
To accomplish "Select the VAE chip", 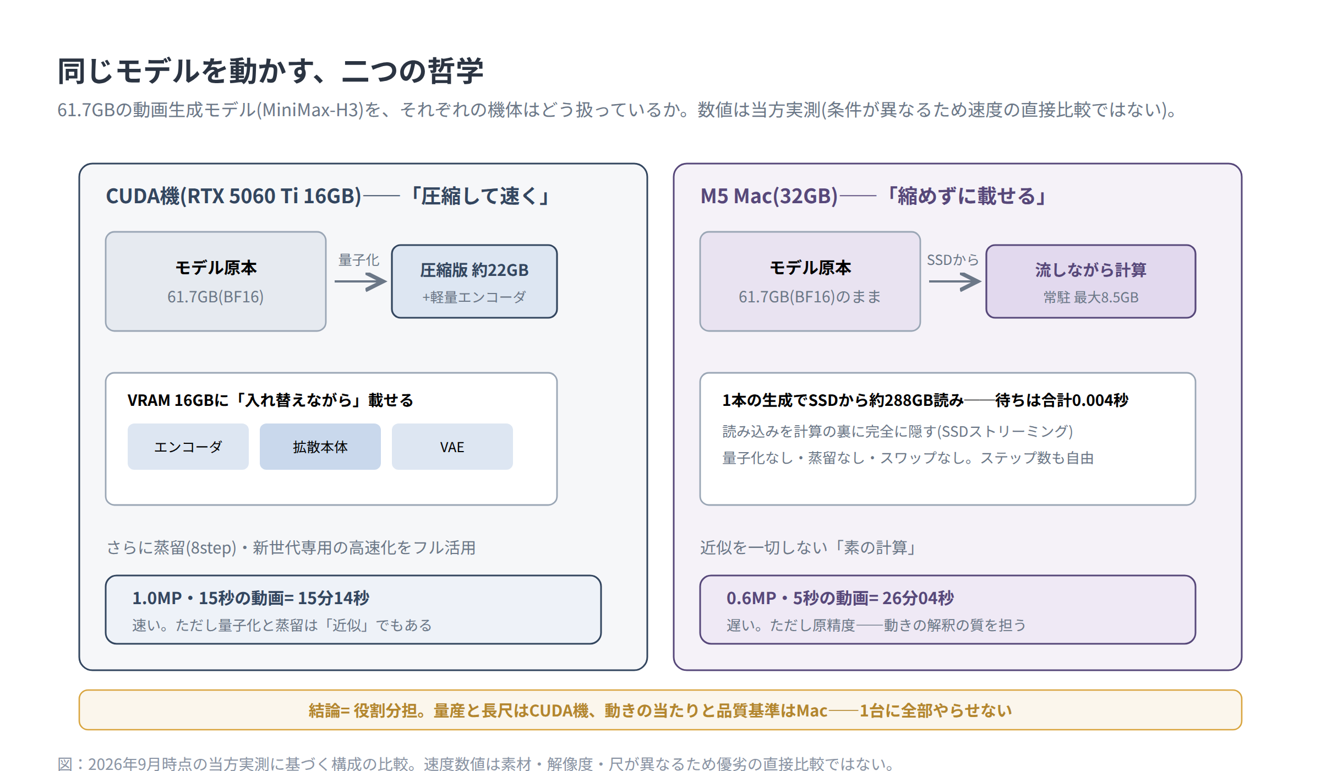I will click(452, 447).
